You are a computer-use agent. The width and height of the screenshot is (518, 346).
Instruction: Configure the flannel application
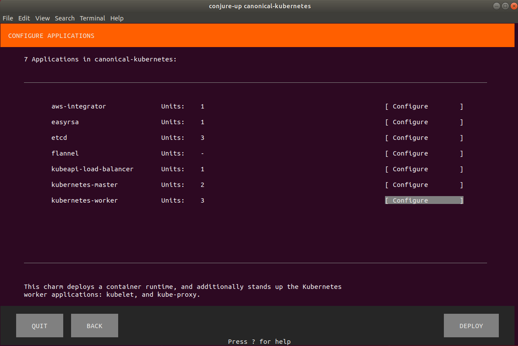pos(424,153)
